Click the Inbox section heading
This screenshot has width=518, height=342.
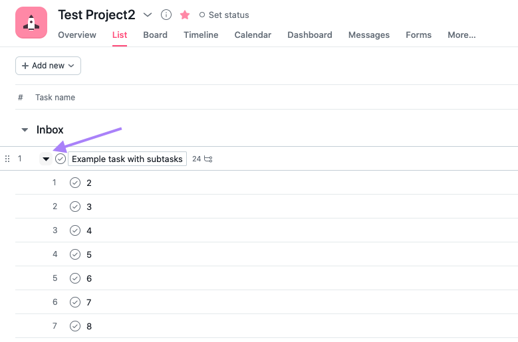coord(50,130)
